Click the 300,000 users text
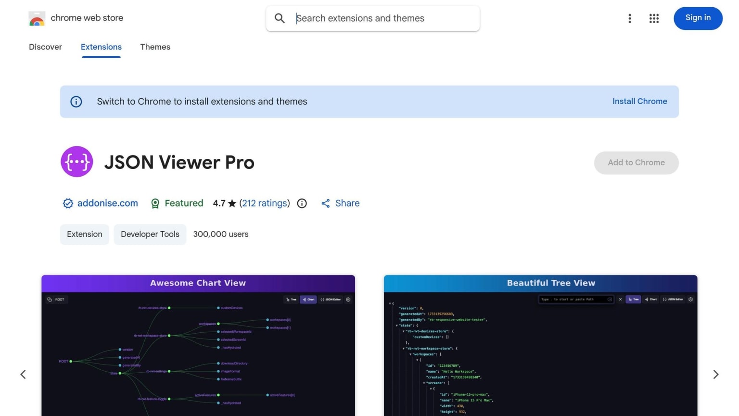Image resolution: width=739 pixels, height=416 pixels. [221, 234]
